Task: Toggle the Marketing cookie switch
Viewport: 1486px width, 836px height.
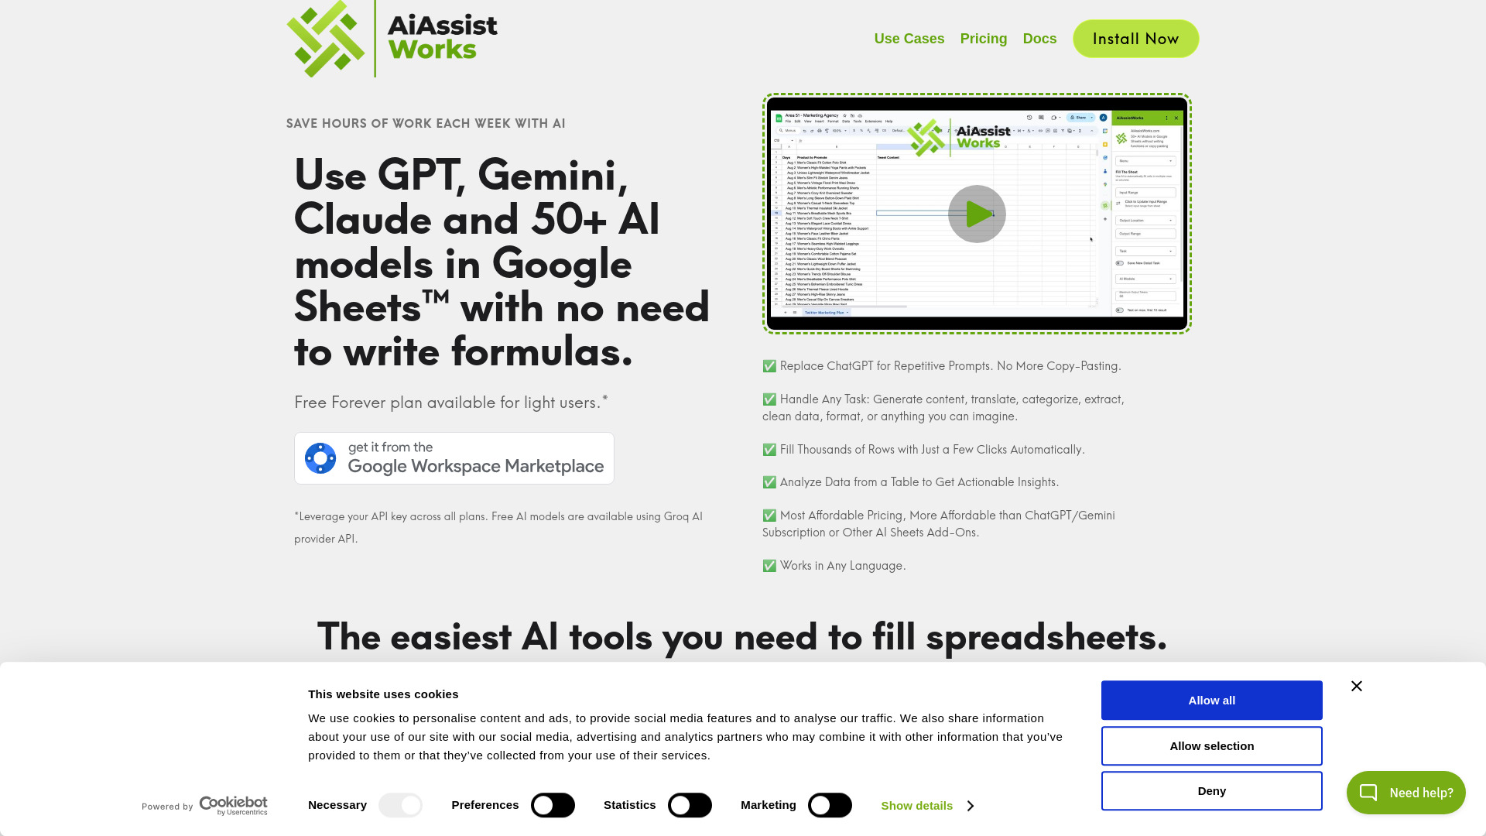Action: tap(829, 805)
